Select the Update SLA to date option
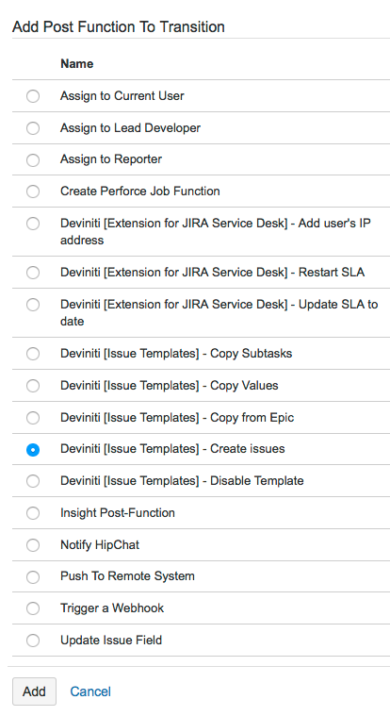 tap(33, 305)
